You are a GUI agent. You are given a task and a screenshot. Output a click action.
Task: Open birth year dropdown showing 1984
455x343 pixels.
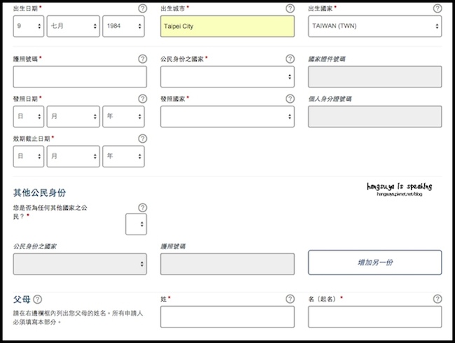tap(123, 26)
